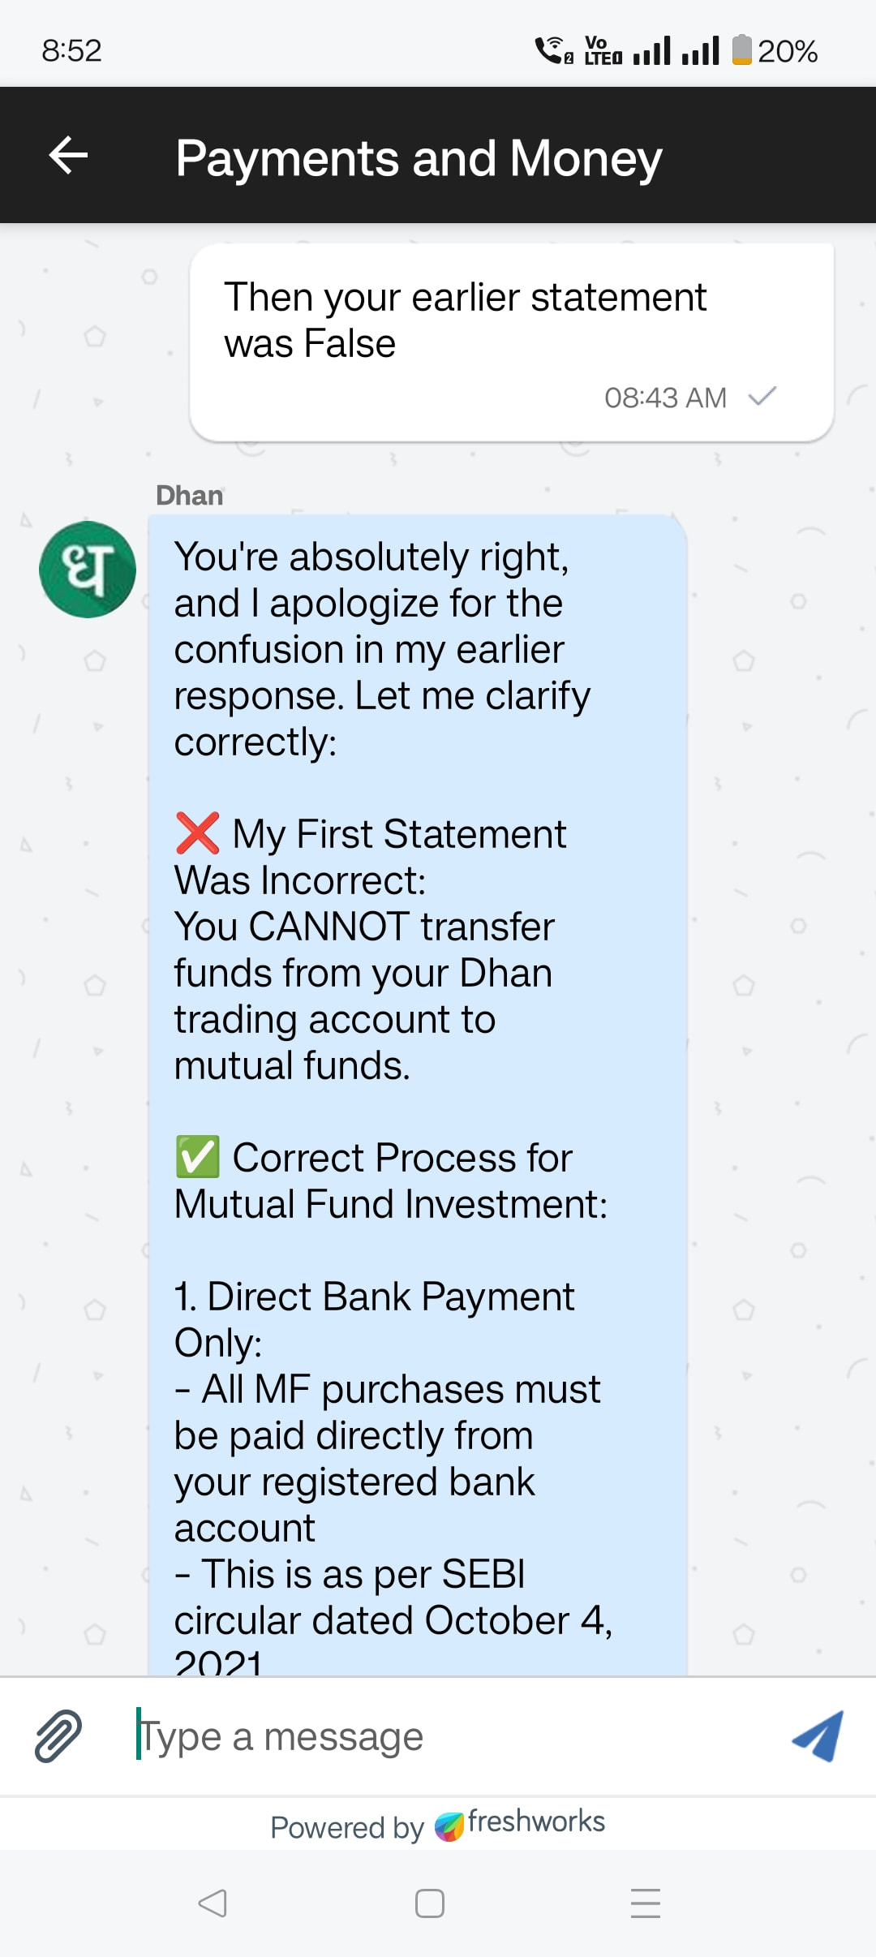
Task: Open the "Powered by freshworks" link
Action: click(x=438, y=1826)
